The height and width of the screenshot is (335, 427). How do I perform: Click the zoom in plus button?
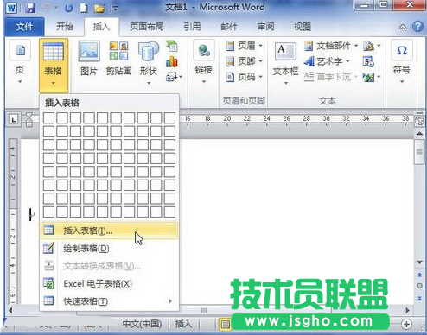click(406, 325)
